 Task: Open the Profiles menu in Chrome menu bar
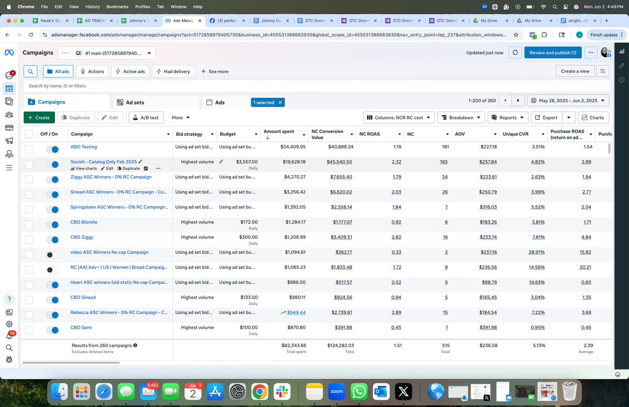142,6
